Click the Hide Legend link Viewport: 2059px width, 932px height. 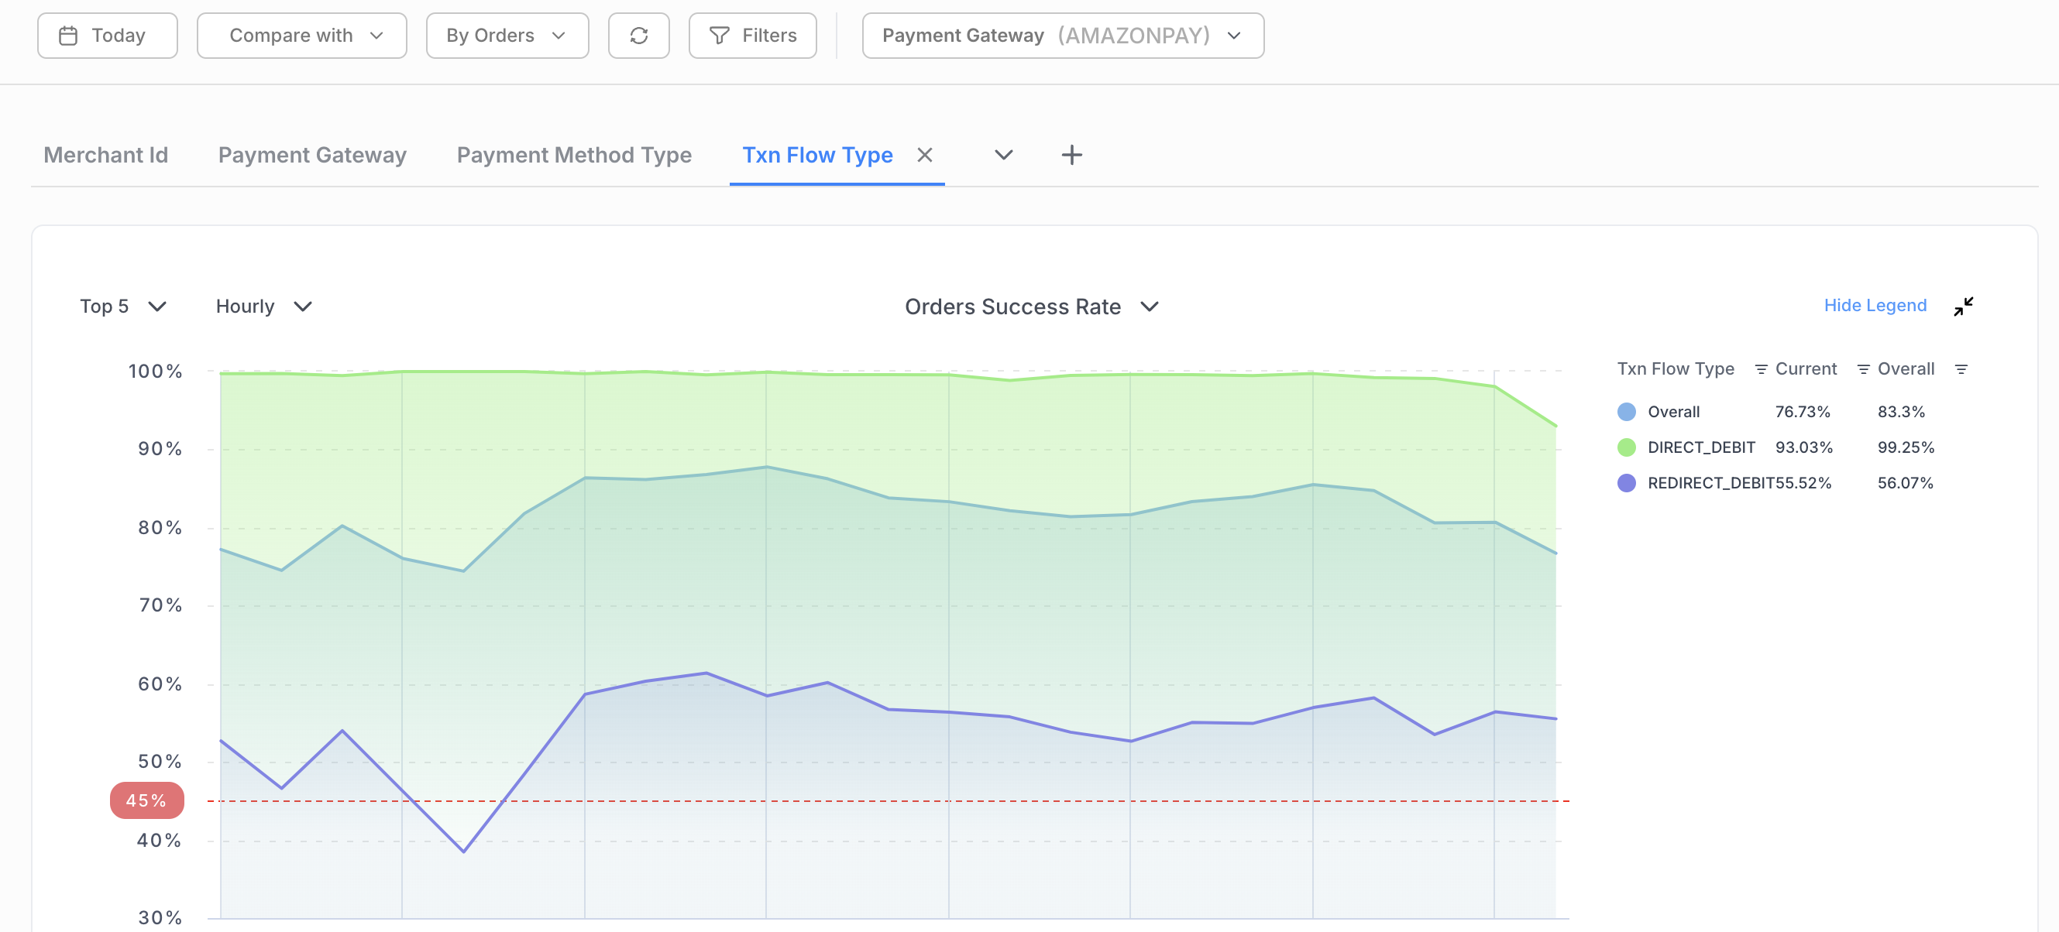pos(1875,305)
